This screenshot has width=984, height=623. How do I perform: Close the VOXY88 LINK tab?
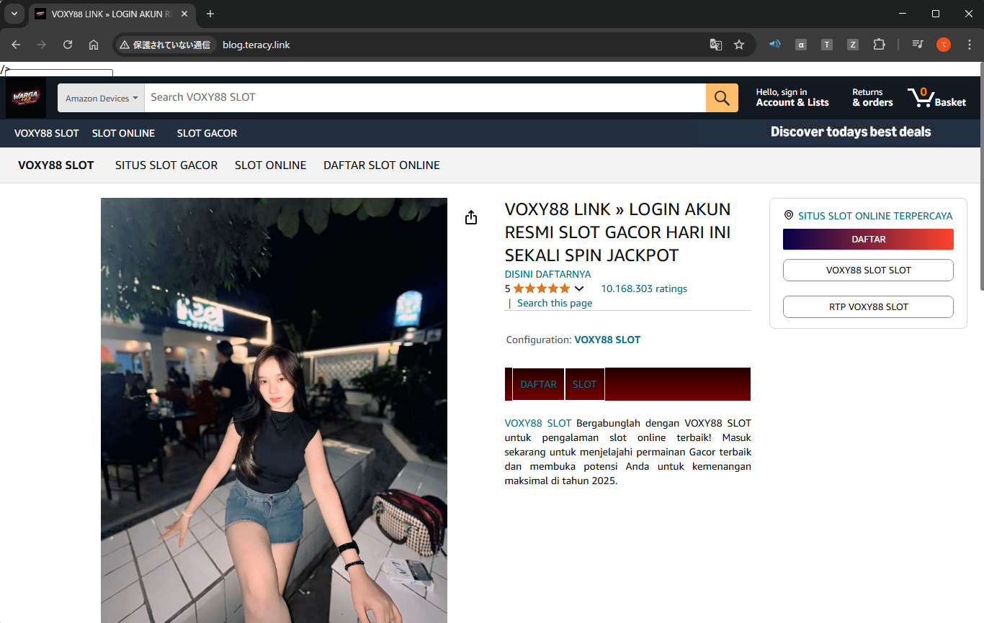pos(184,14)
